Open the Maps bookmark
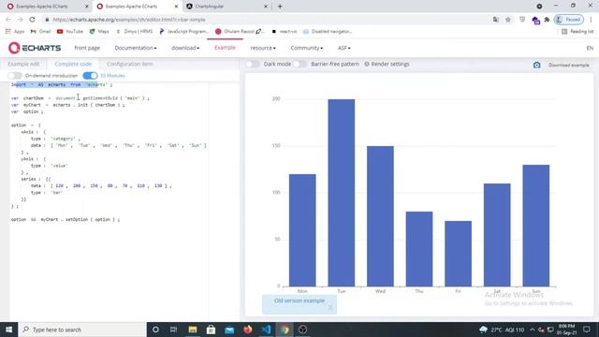This screenshot has height=337, width=599. point(99,31)
